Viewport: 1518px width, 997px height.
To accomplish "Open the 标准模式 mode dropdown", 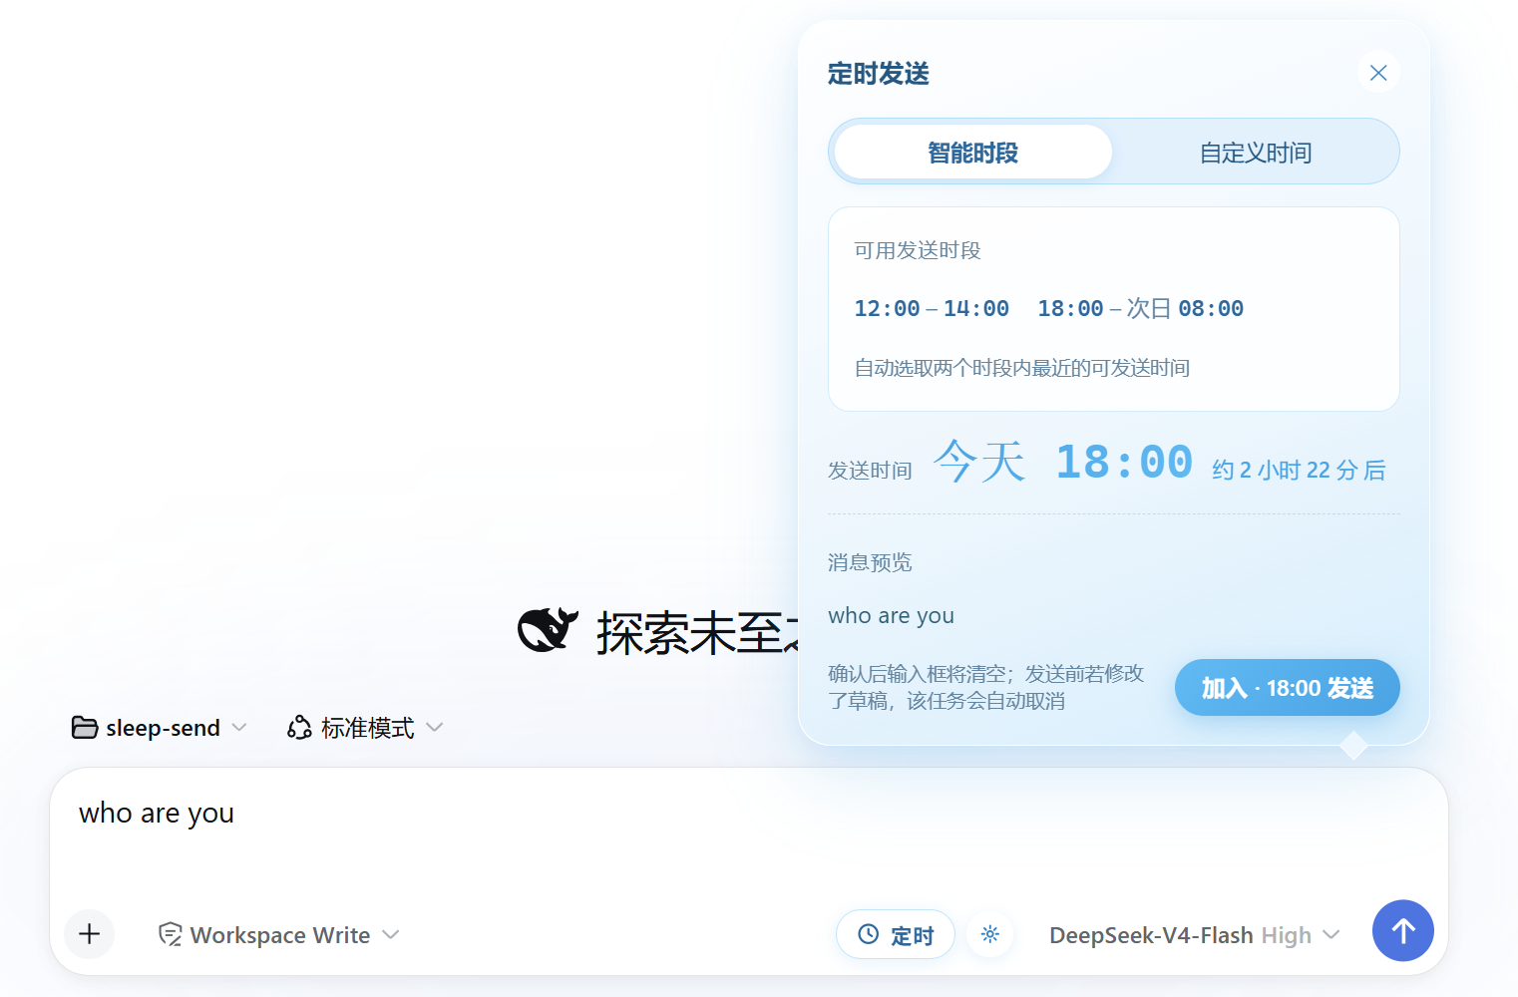I will tap(364, 728).
